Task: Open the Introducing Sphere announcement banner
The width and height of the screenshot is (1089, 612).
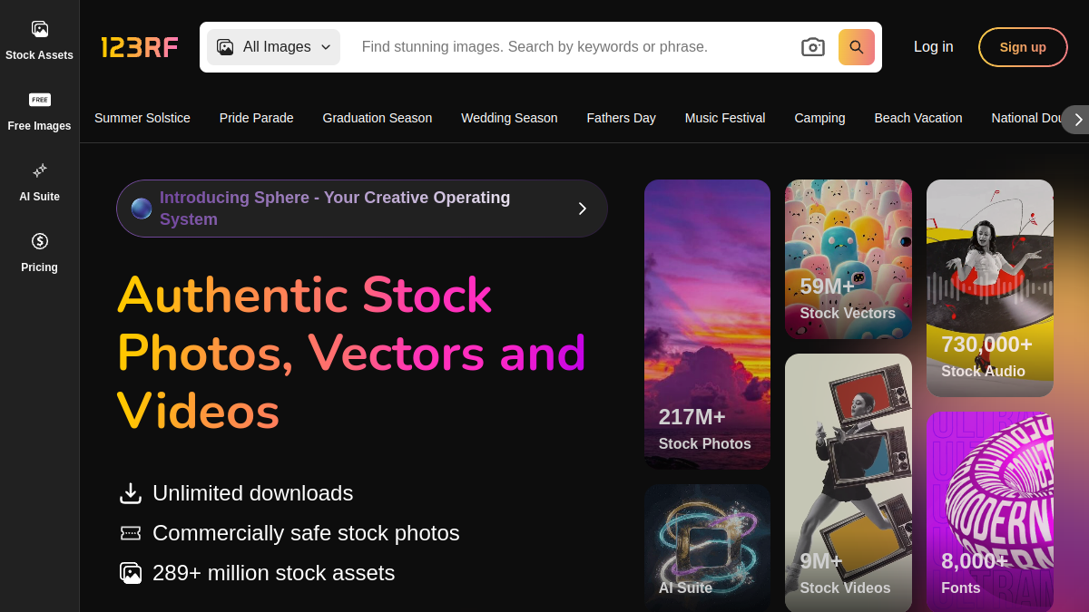Action: click(x=362, y=209)
